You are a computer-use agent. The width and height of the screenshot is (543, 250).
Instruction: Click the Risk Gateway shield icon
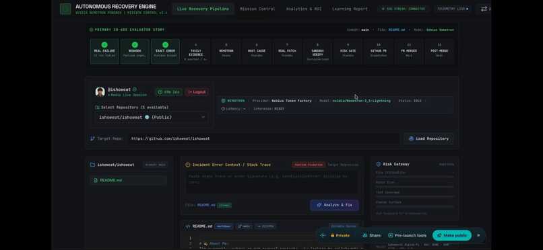click(x=378, y=165)
